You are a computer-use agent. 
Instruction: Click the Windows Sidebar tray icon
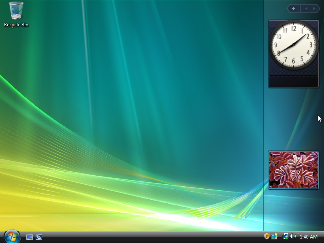[x=274, y=237]
